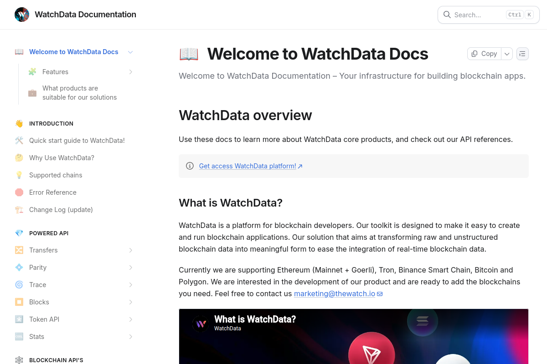
Task: Open the Stats sidebar item
Action: pos(36,337)
